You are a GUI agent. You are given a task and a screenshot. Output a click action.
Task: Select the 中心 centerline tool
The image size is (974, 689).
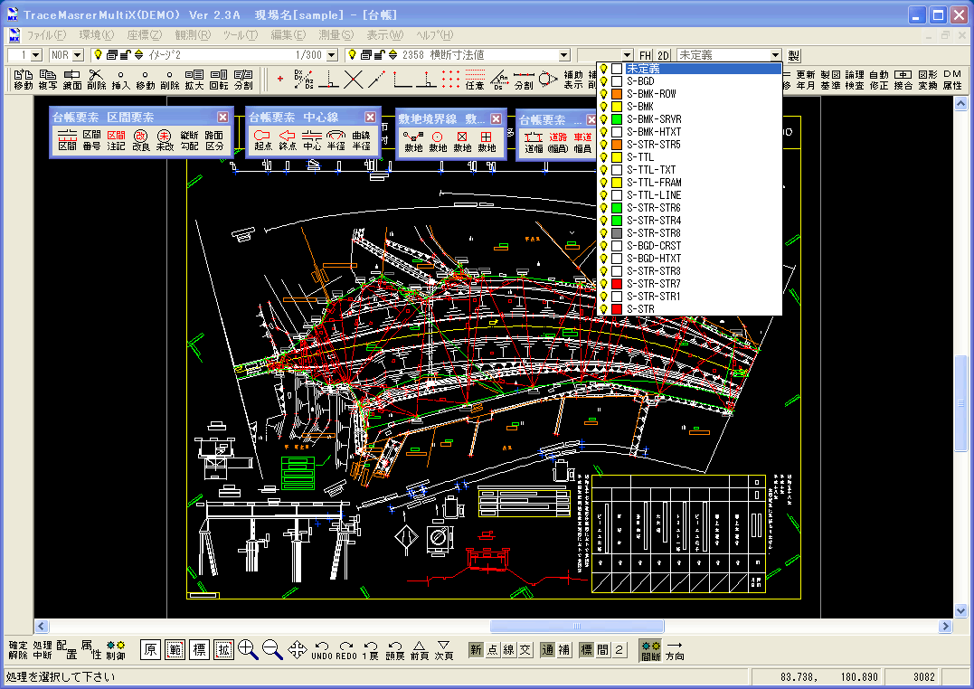click(312, 140)
